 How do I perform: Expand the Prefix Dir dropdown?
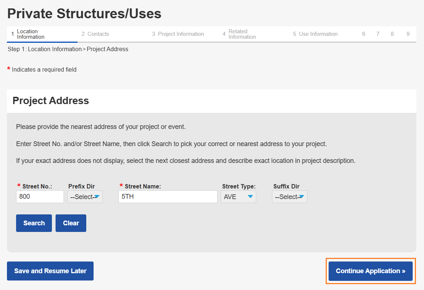(x=85, y=196)
